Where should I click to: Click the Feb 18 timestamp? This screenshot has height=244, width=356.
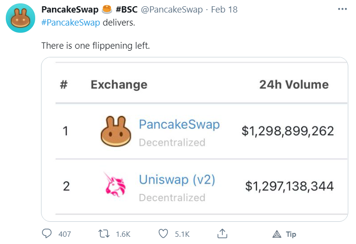click(224, 10)
